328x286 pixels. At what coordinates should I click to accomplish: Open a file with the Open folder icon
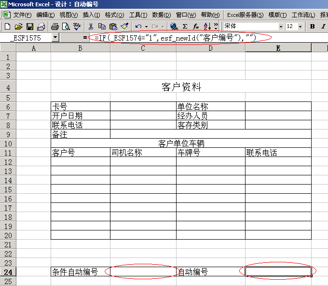coord(19,27)
